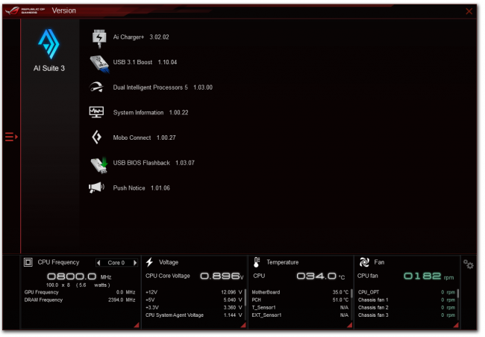Click the Chassis fan 2 row
This screenshot has height=337, width=485.
pyautogui.click(x=407, y=308)
